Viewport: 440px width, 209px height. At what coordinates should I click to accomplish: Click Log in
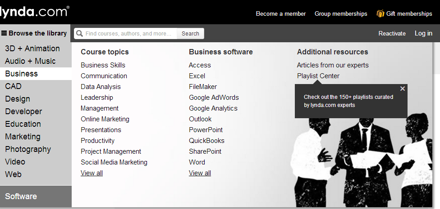click(x=423, y=33)
